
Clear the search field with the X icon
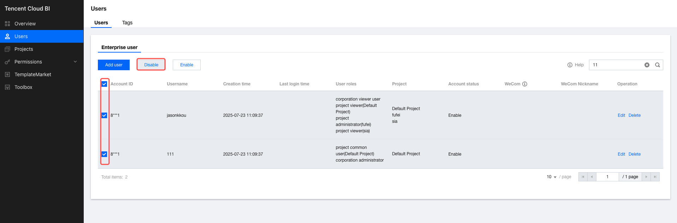[647, 65]
